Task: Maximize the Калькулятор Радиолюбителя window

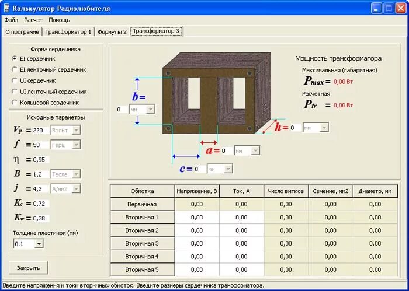Action: pos(389,9)
